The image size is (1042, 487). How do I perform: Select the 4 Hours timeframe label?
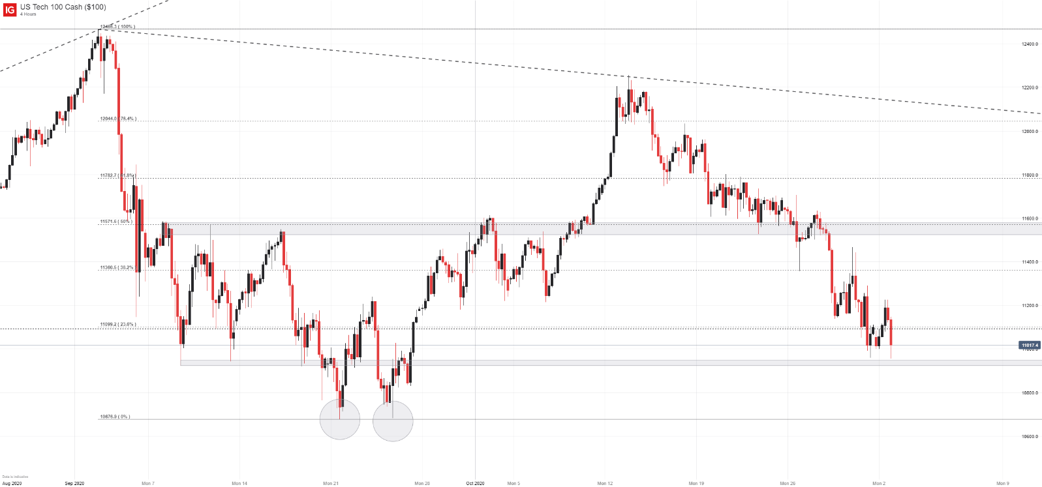(28, 14)
